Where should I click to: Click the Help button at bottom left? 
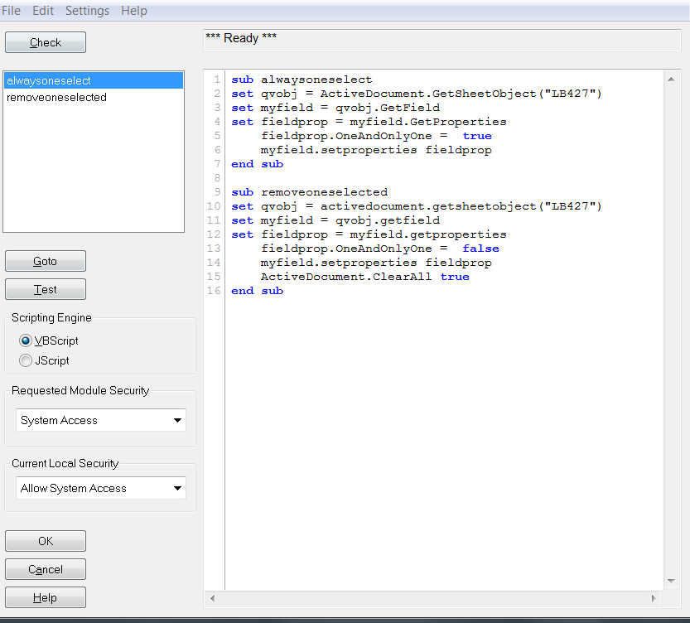[46, 597]
